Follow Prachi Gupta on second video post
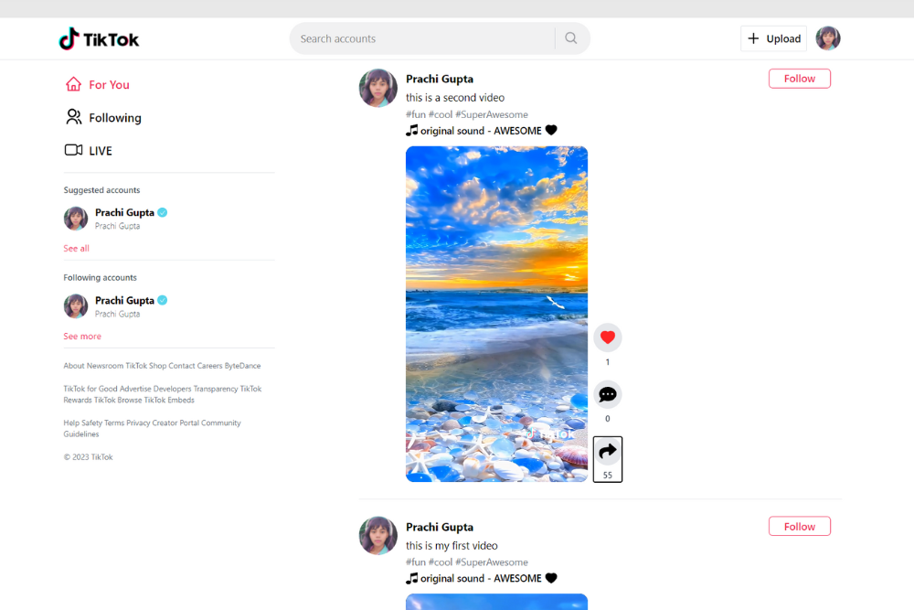Viewport: 914px width, 610px height. pyautogui.click(x=799, y=79)
